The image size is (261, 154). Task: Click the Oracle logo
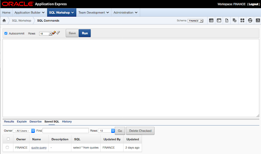pos(18,4)
